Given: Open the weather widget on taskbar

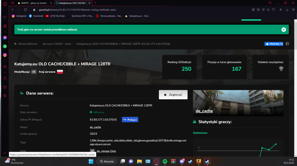Looking at the screenshot, I should [14, 161].
